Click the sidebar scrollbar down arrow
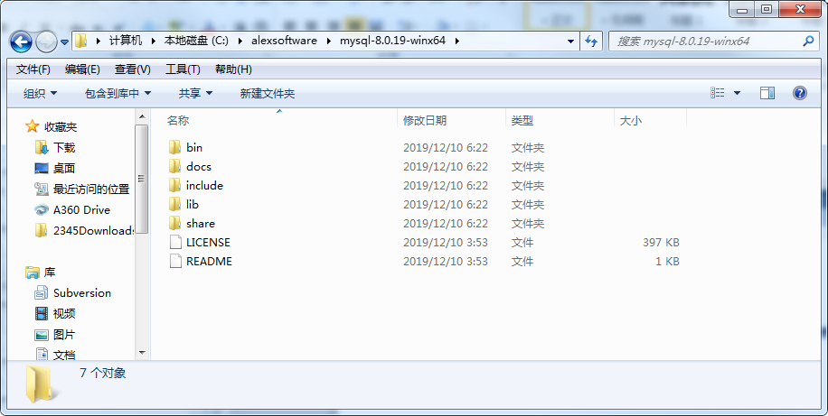This screenshot has width=828, height=416. pyautogui.click(x=142, y=353)
